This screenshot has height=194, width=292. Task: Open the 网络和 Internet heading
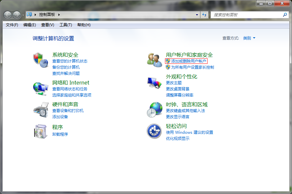coord(71,83)
